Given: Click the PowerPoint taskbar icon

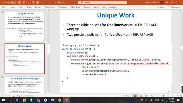Looking at the screenshot, I should 66,100.
